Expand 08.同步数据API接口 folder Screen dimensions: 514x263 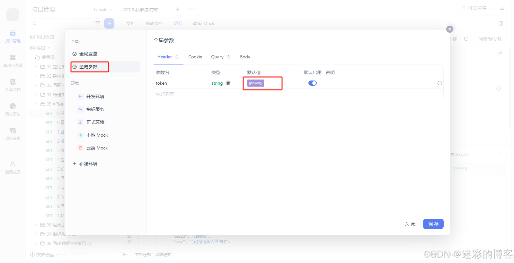coord(36,243)
